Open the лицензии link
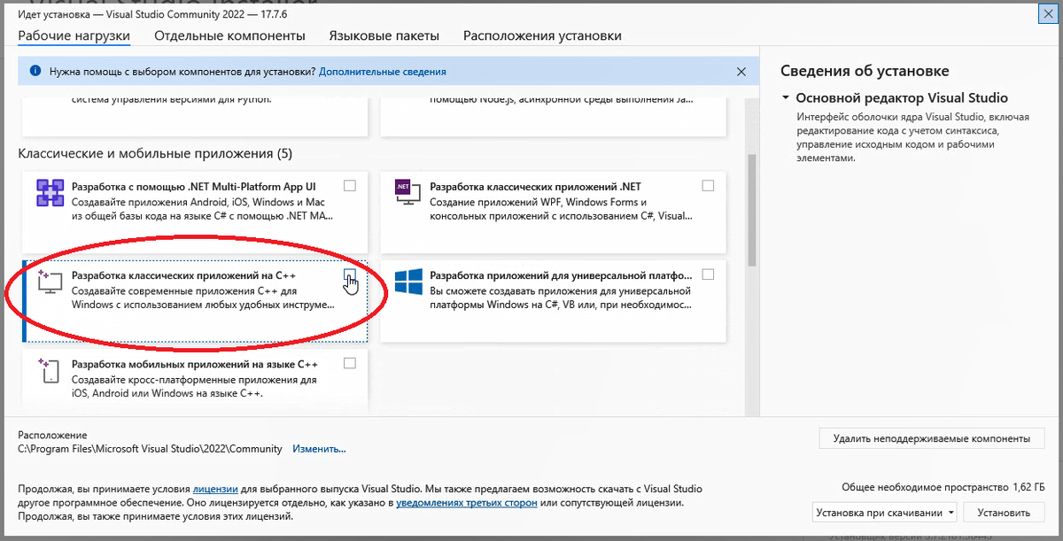1063x541 pixels. click(x=216, y=488)
